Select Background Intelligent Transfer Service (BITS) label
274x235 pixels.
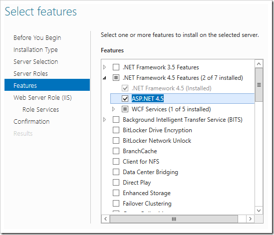[183, 120]
